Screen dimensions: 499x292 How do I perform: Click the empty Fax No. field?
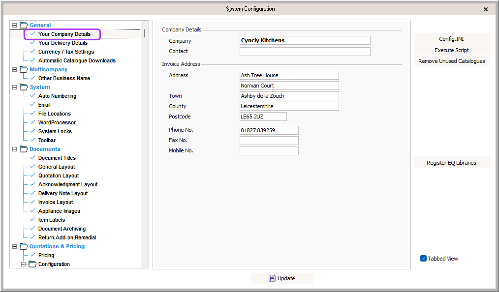click(x=269, y=141)
